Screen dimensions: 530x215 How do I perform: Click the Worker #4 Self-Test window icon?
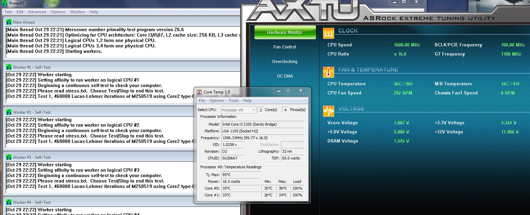9,202
